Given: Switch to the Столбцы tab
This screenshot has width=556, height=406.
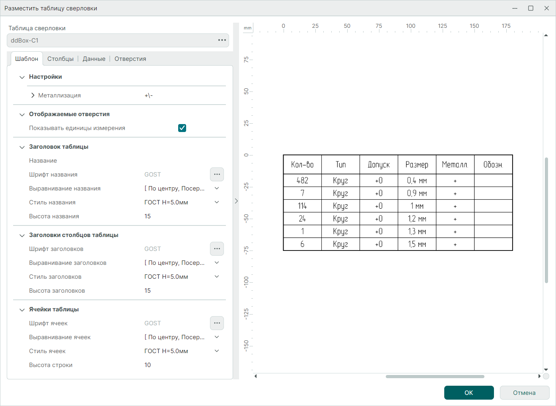Looking at the screenshot, I should [60, 59].
